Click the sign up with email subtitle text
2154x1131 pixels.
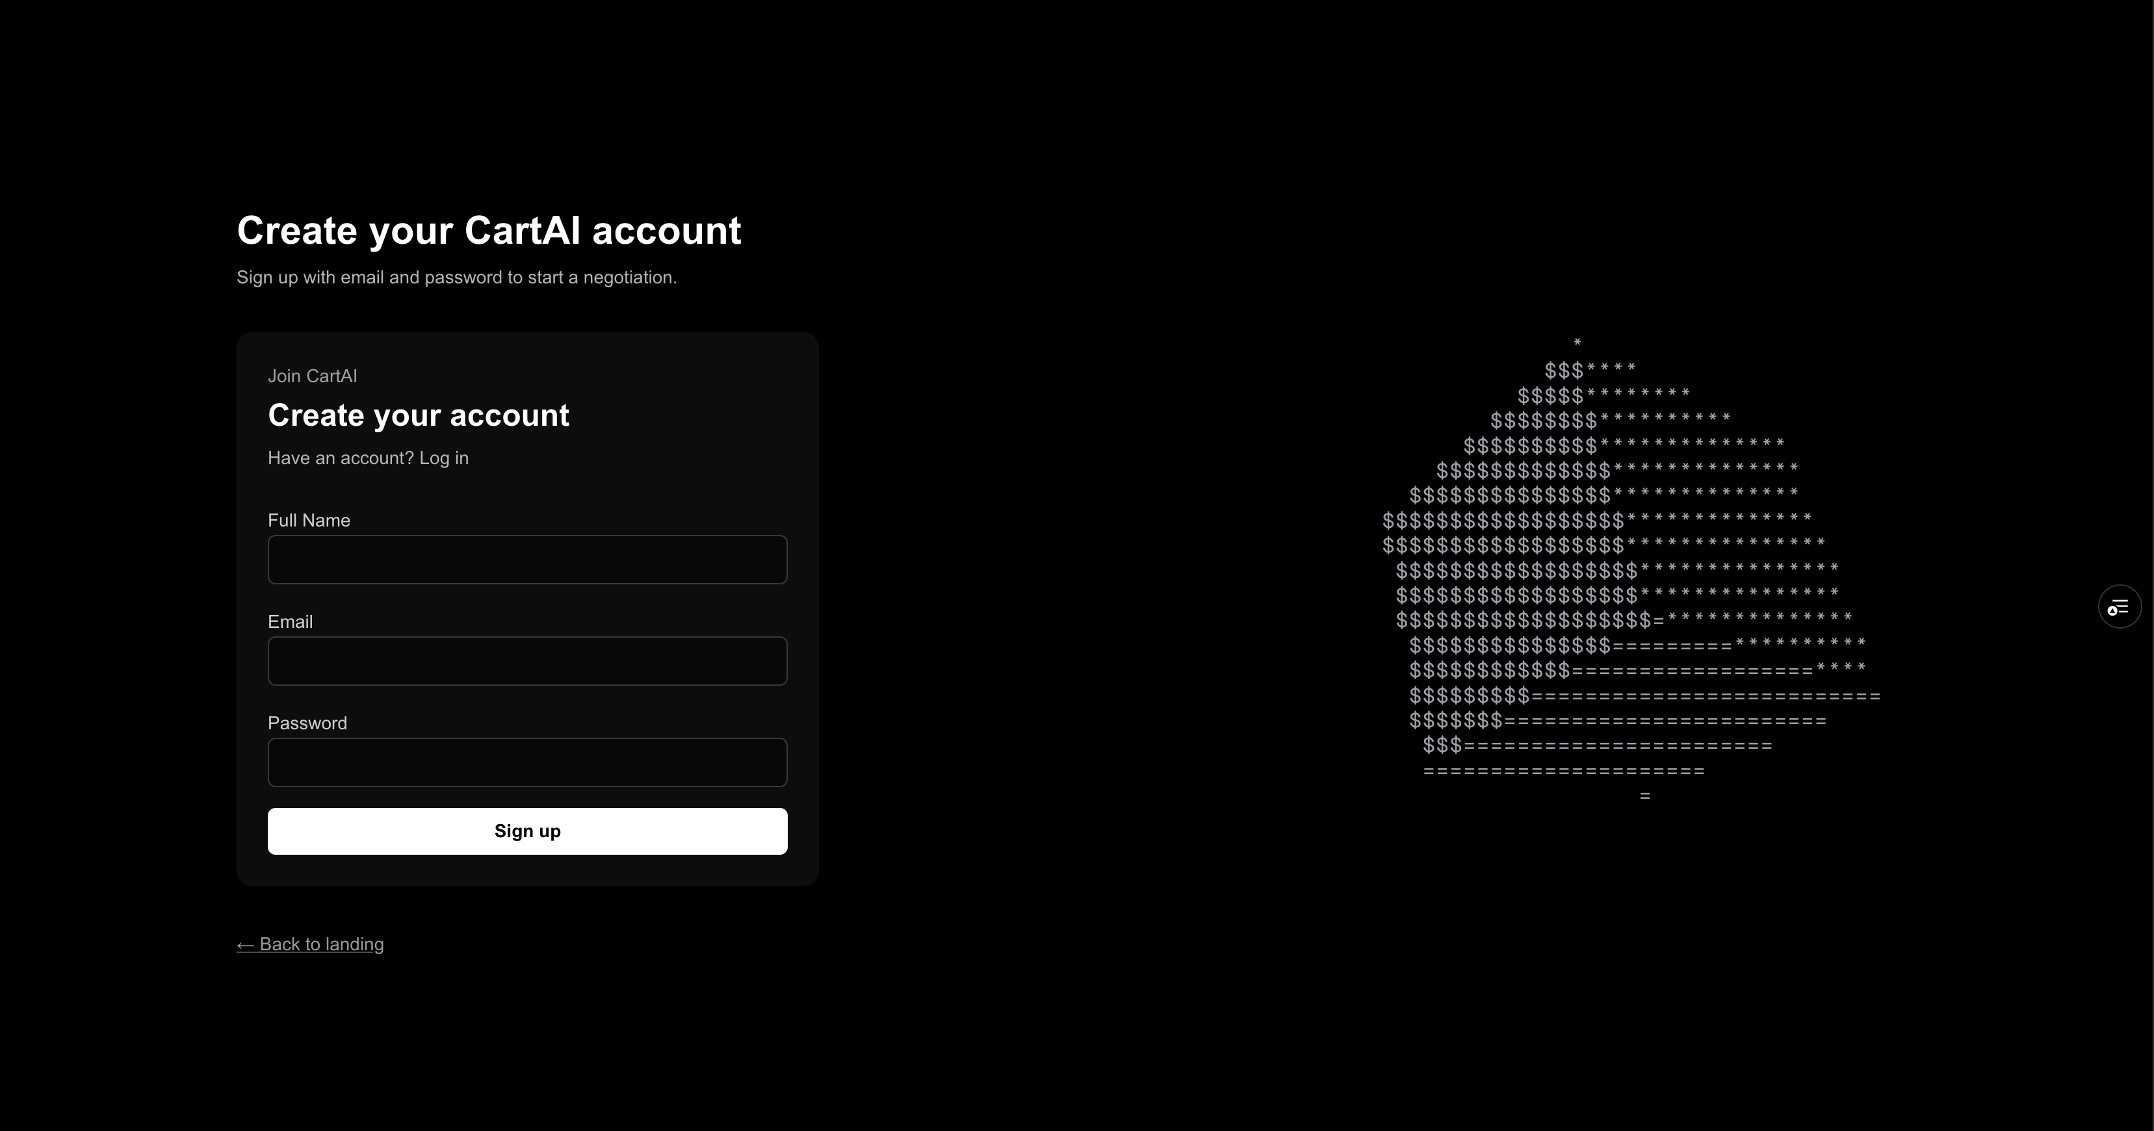click(x=456, y=278)
